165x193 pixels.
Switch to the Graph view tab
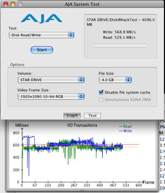[72, 115]
